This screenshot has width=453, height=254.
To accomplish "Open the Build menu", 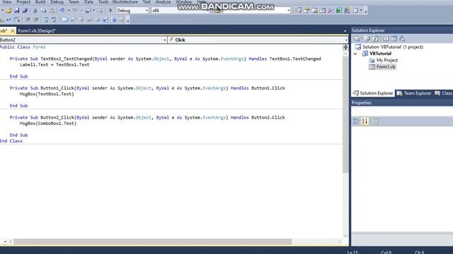I will pyautogui.click(x=40, y=2).
